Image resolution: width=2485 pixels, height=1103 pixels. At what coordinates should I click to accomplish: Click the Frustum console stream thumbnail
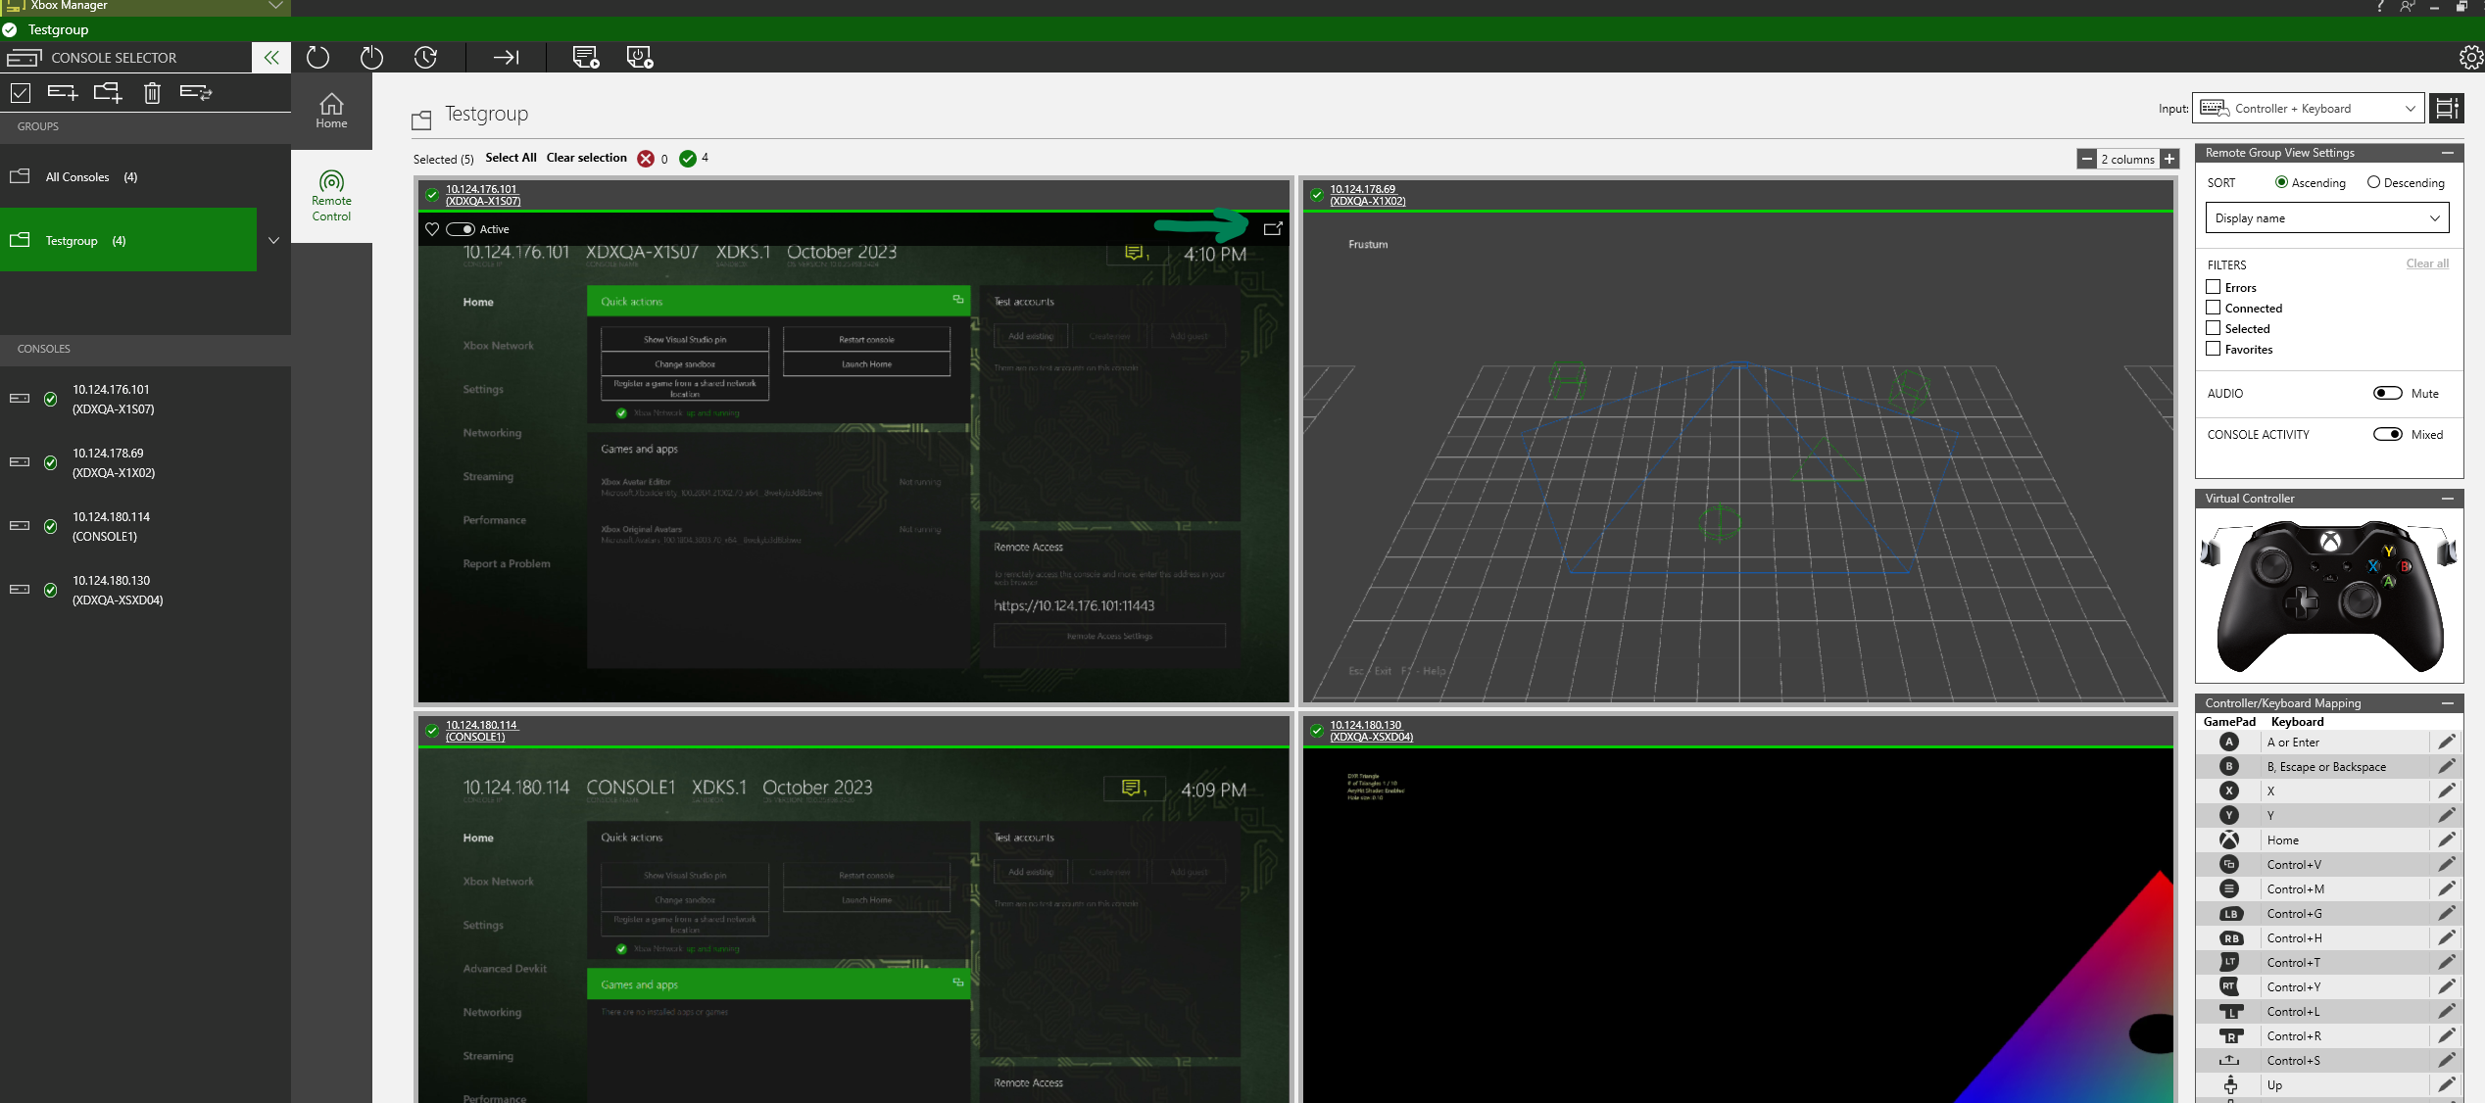(1737, 457)
